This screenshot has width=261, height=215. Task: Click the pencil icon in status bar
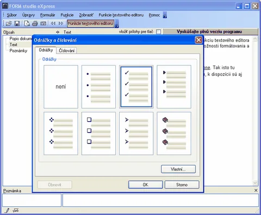pos(7,211)
